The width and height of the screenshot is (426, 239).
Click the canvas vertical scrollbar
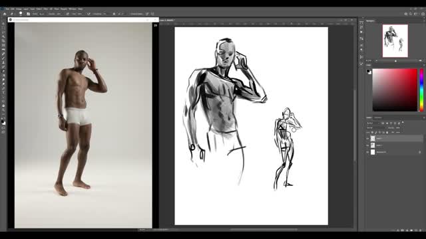[355, 125]
